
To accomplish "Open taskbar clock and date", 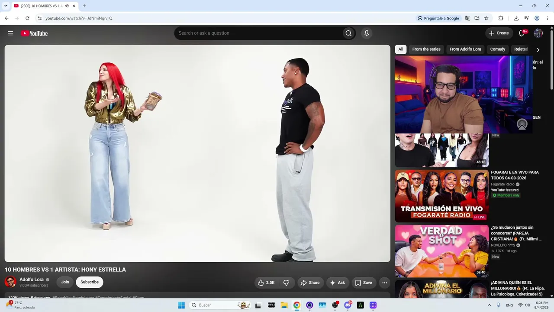I will (x=542, y=305).
